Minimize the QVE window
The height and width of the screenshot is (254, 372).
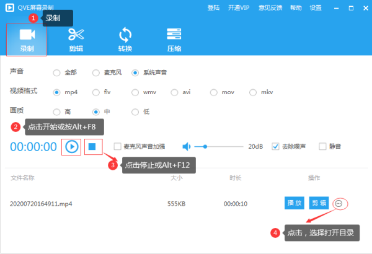336,8
